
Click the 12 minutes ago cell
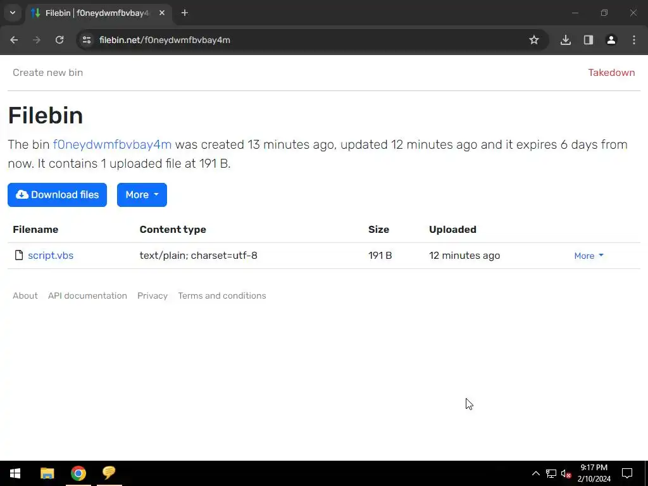point(464,256)
